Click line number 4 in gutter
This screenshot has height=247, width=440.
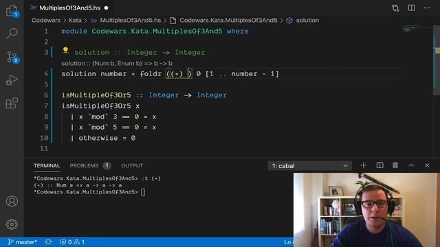click(46, 74)
